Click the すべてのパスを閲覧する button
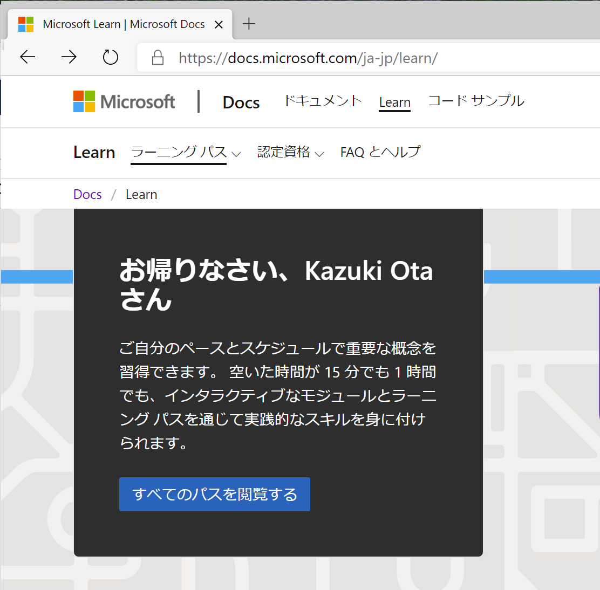This screenshot has width=600, height=590. click(215, 494)
